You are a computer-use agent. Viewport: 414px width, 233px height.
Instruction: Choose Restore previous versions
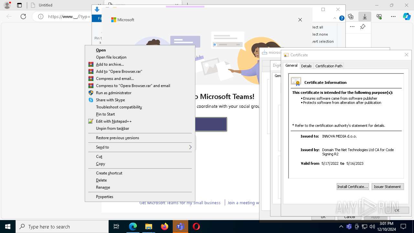(x=140, y=138)
